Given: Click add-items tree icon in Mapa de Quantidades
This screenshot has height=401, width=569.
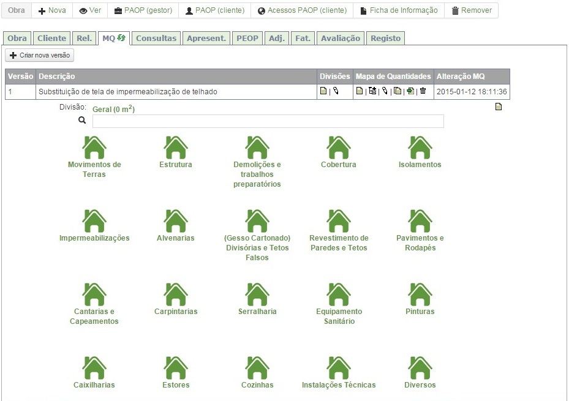Looking at the screenshot, I should [372, 91].
